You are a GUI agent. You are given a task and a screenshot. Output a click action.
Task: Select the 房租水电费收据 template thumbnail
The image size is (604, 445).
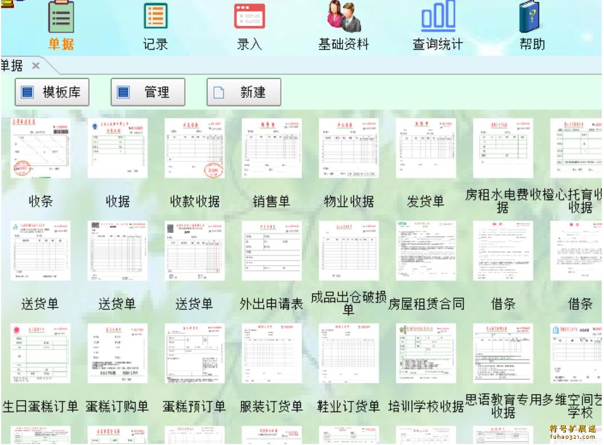point(503,148)
